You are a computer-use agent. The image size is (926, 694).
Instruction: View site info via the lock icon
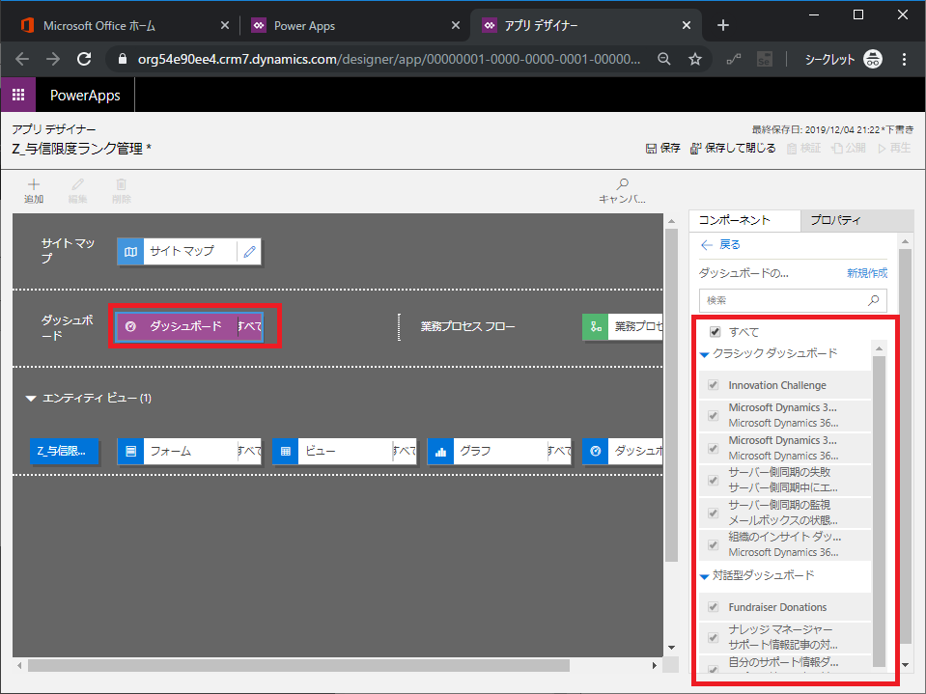point(123,59)
